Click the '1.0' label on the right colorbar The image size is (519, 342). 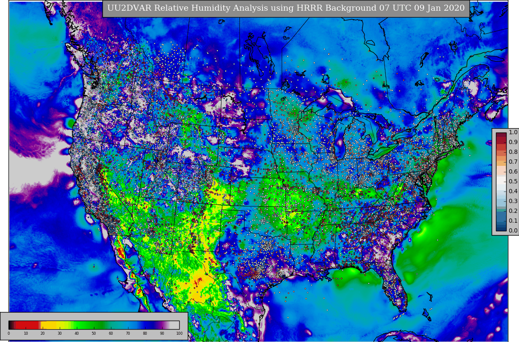tap(513, 133)
